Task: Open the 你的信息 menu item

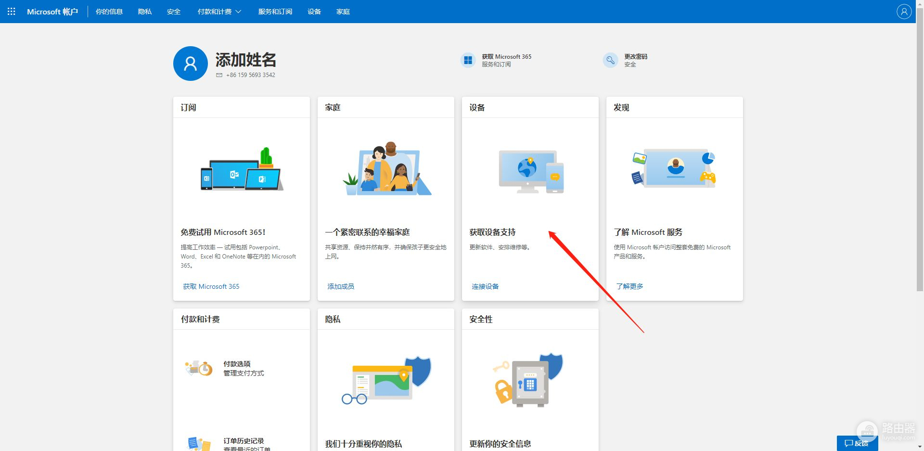Action: [109, 12]
